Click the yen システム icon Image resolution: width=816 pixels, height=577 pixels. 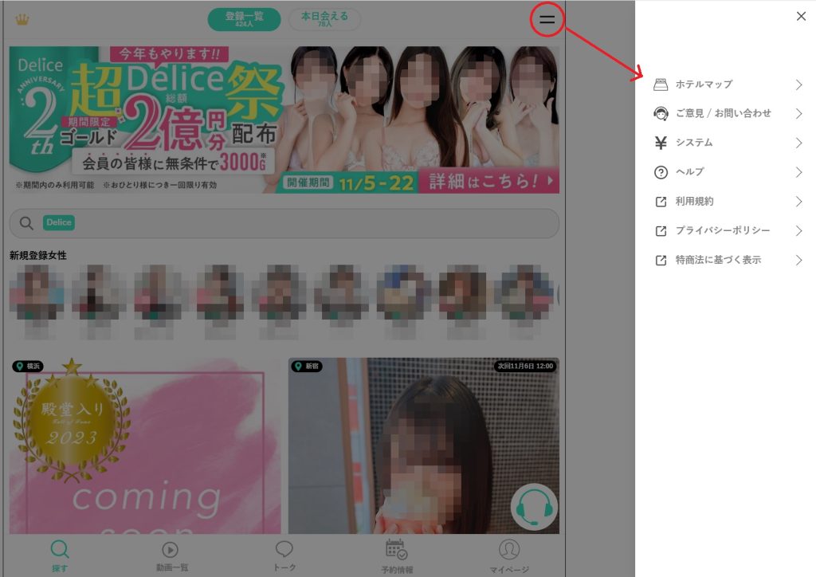click(x=660, y=143)
